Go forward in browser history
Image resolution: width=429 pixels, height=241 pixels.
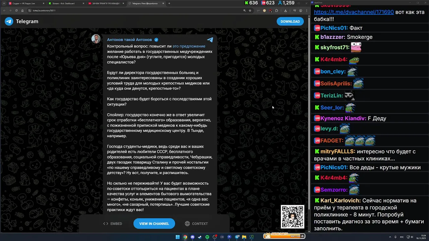click(10, 10)
